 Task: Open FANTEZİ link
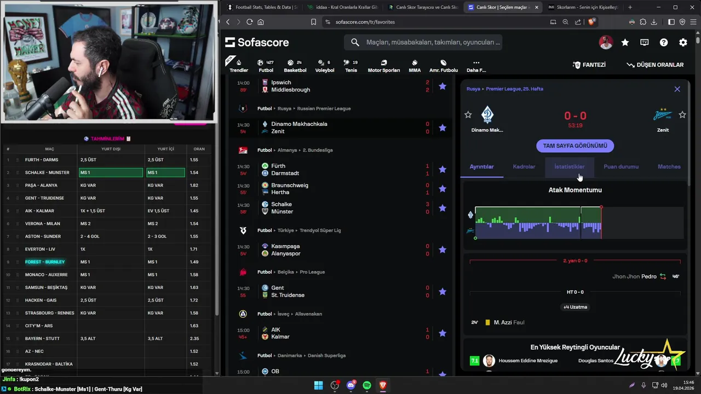589,65
